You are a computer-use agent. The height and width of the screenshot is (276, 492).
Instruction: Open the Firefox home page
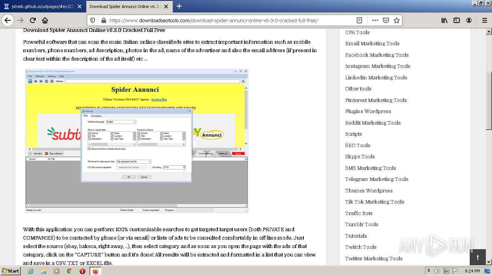(45, 20)
